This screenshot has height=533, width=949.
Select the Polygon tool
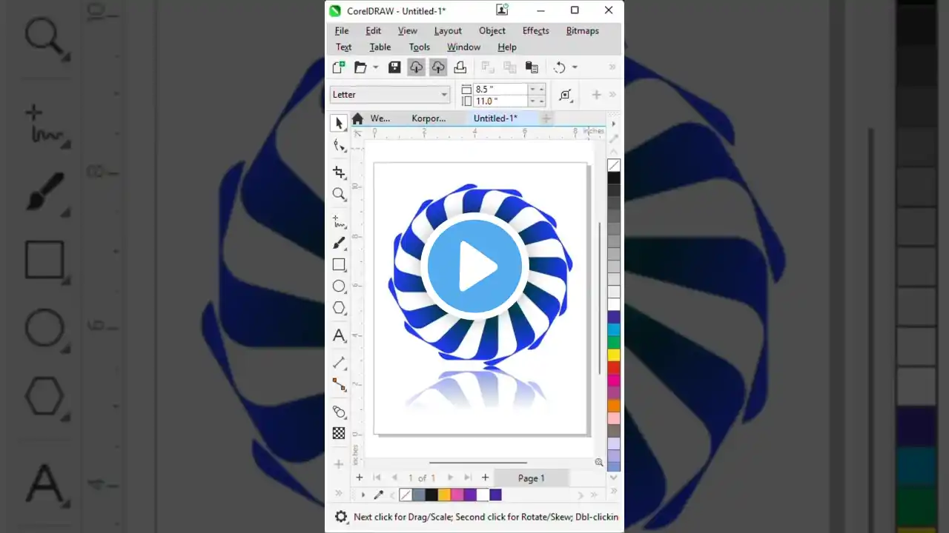pos(340,307)
